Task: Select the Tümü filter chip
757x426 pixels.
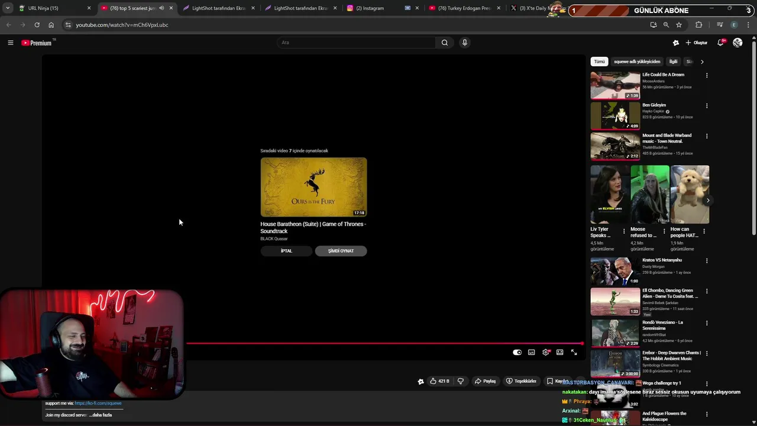Action: pos(599,62)
